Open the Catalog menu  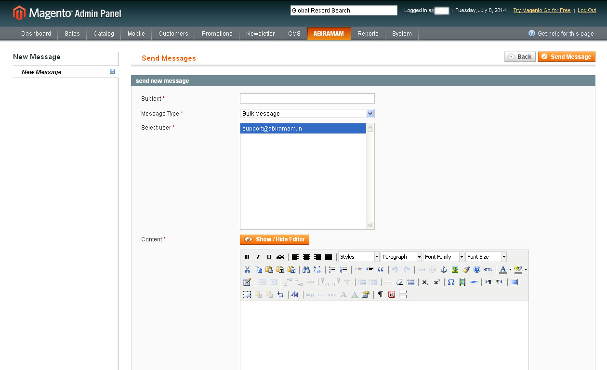coord(104,34)
